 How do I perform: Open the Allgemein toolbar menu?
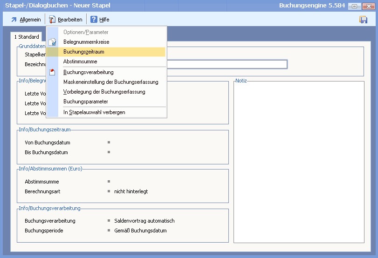click(26, 20)
